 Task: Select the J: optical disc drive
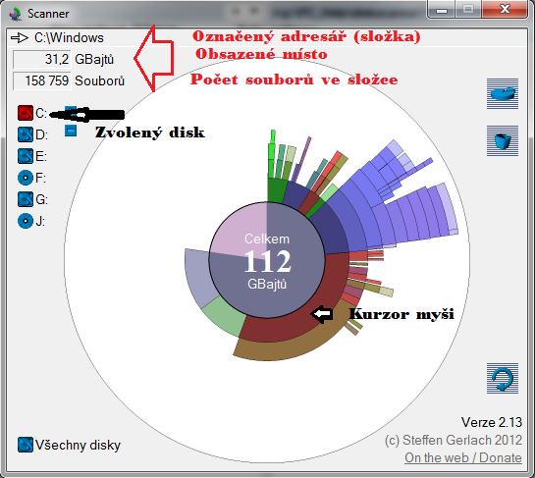point(26,221)
